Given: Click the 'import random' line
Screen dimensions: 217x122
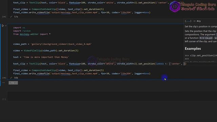Looking at the screenshot, I should point(22,31).
